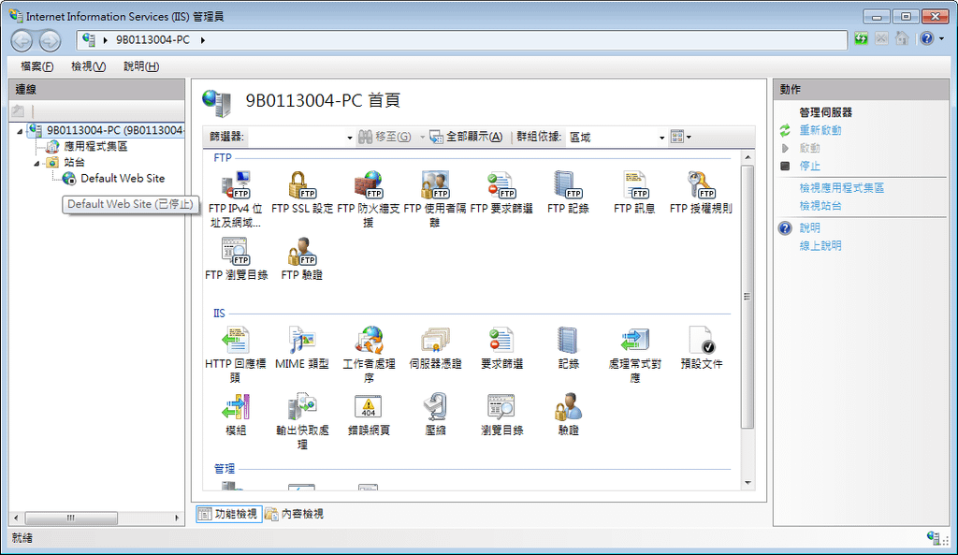Open the 說明(H) menu
The image size is (958, 555).
point(141,66)
